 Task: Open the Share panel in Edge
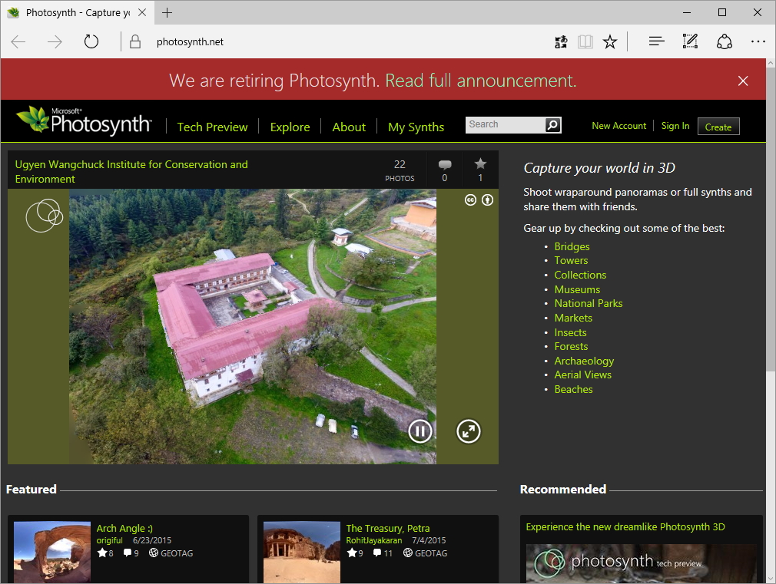(x=724, y=41)
